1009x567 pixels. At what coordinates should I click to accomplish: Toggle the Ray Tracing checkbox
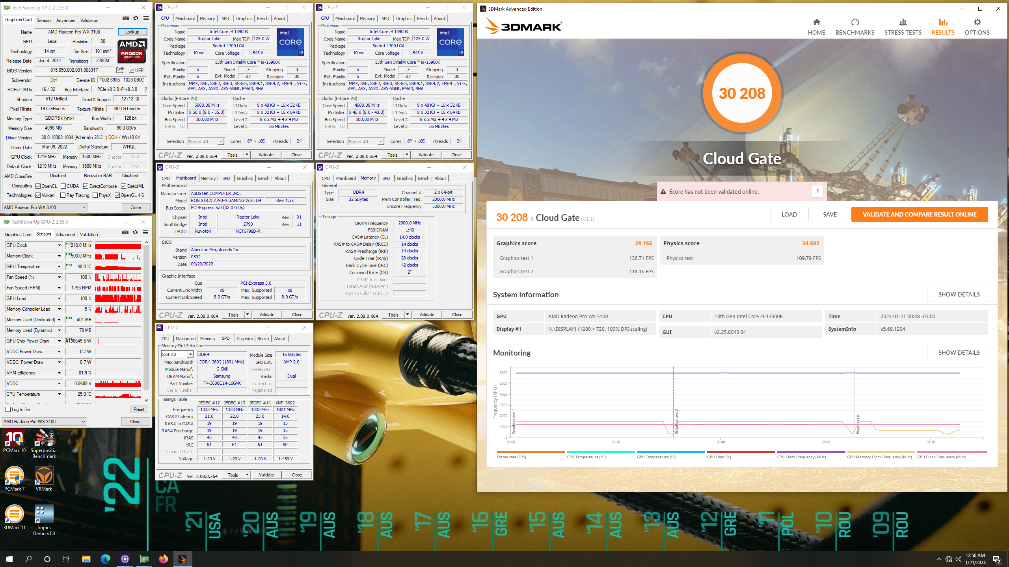click(63, 195)
